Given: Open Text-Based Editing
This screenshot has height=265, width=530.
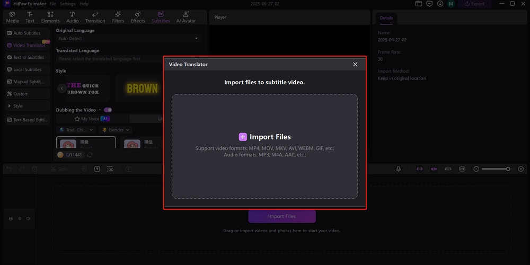Looking at the screenshot, I should click(x=28, y=120).
